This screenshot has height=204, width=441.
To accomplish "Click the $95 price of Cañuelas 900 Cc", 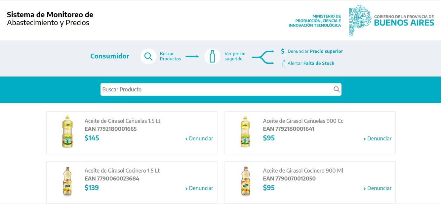I will click(269, 138).
